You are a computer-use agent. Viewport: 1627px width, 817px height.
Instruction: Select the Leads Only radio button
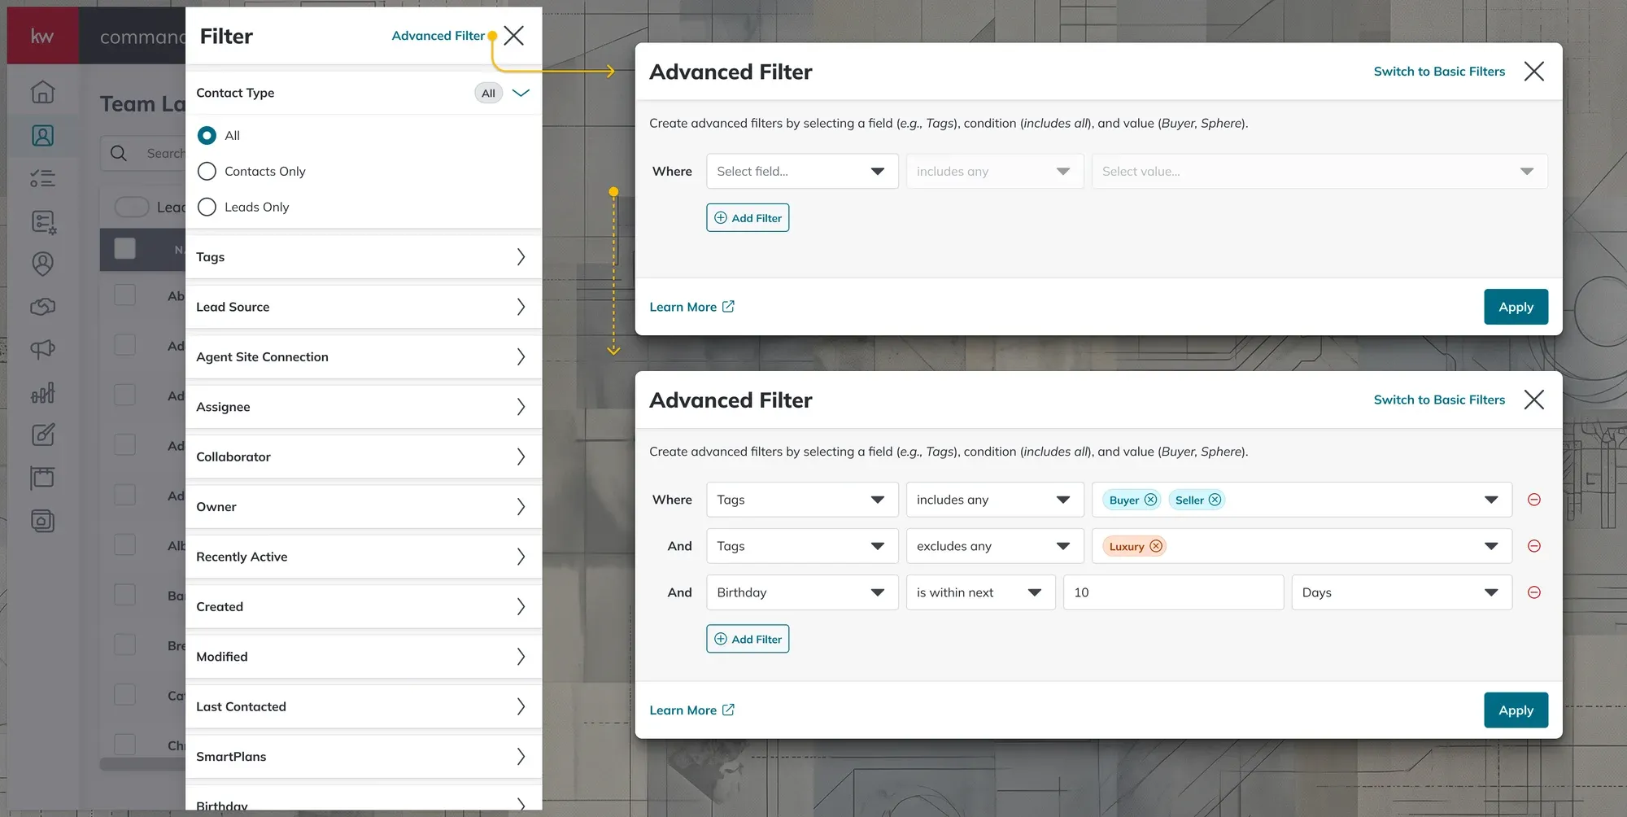pyautogui.click(x=207, y=207)
